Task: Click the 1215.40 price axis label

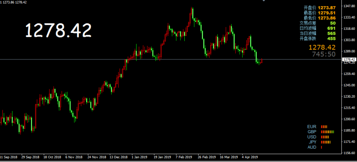Action: pyautogui.click(x=350, y=108)
